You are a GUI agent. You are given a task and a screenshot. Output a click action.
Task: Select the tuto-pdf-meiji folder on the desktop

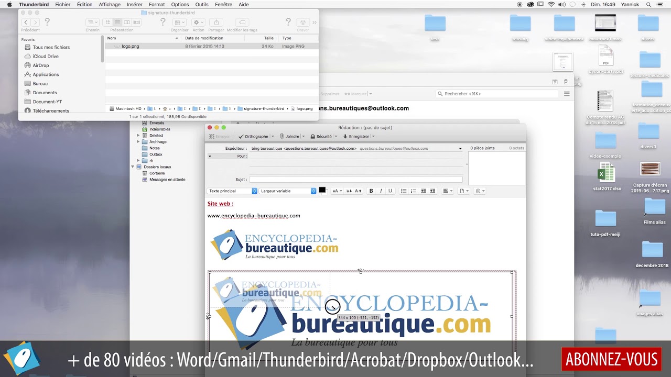[x=605, y=223]
